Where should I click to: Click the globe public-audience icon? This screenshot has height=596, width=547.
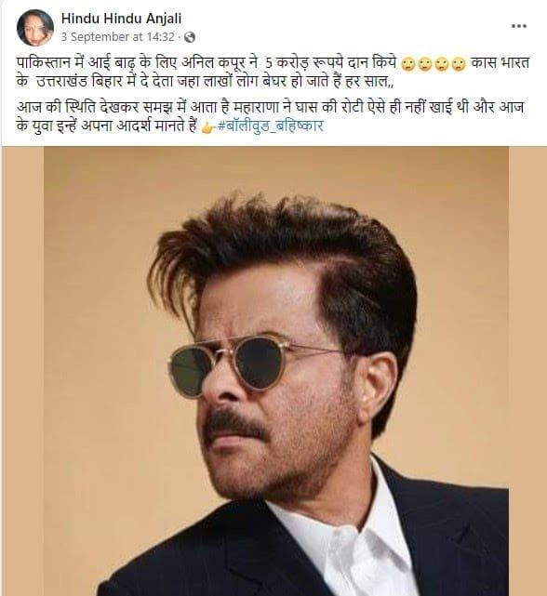(190, 37)
